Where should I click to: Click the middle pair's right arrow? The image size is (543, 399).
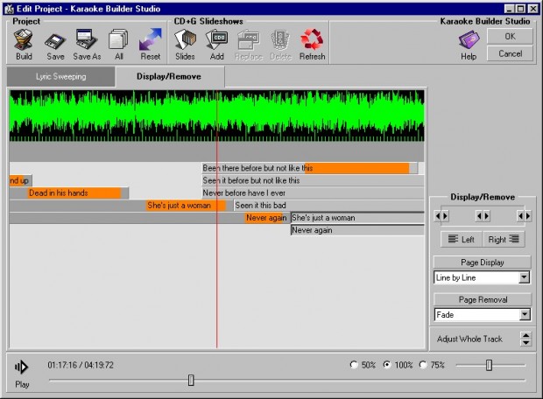(487, 216)
